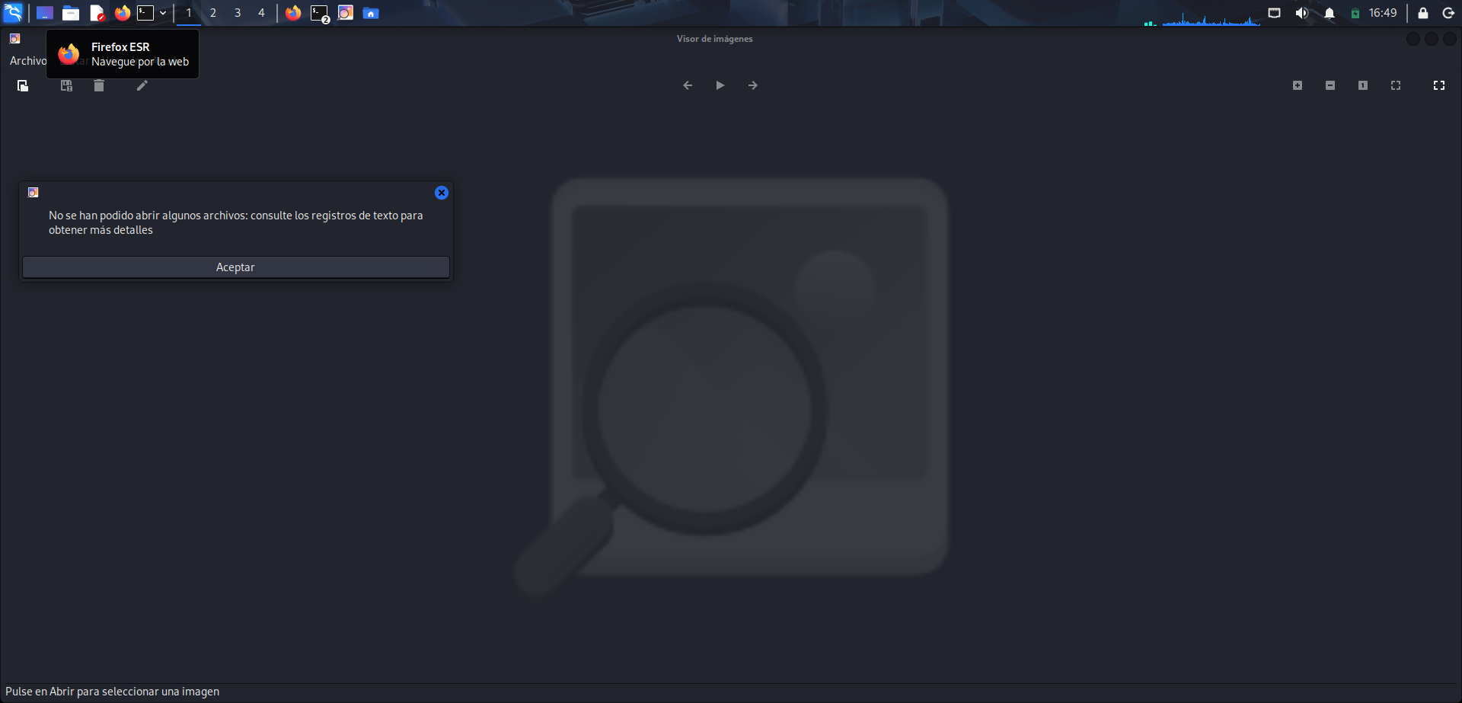Toggle fullscreen mode in image viewer

coord(1439,85)
